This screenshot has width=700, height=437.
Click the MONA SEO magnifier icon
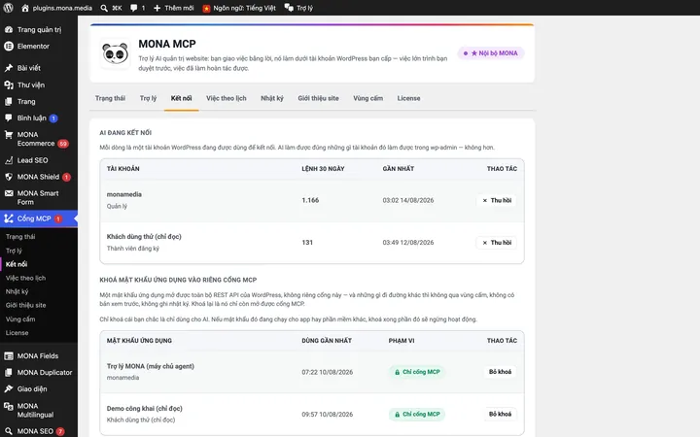(x=9, y=431)
